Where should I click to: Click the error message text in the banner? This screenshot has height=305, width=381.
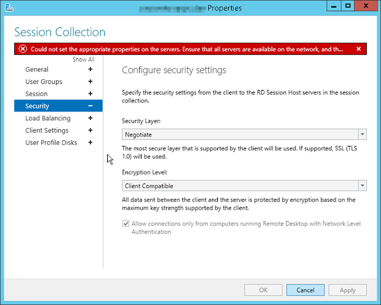187,49
